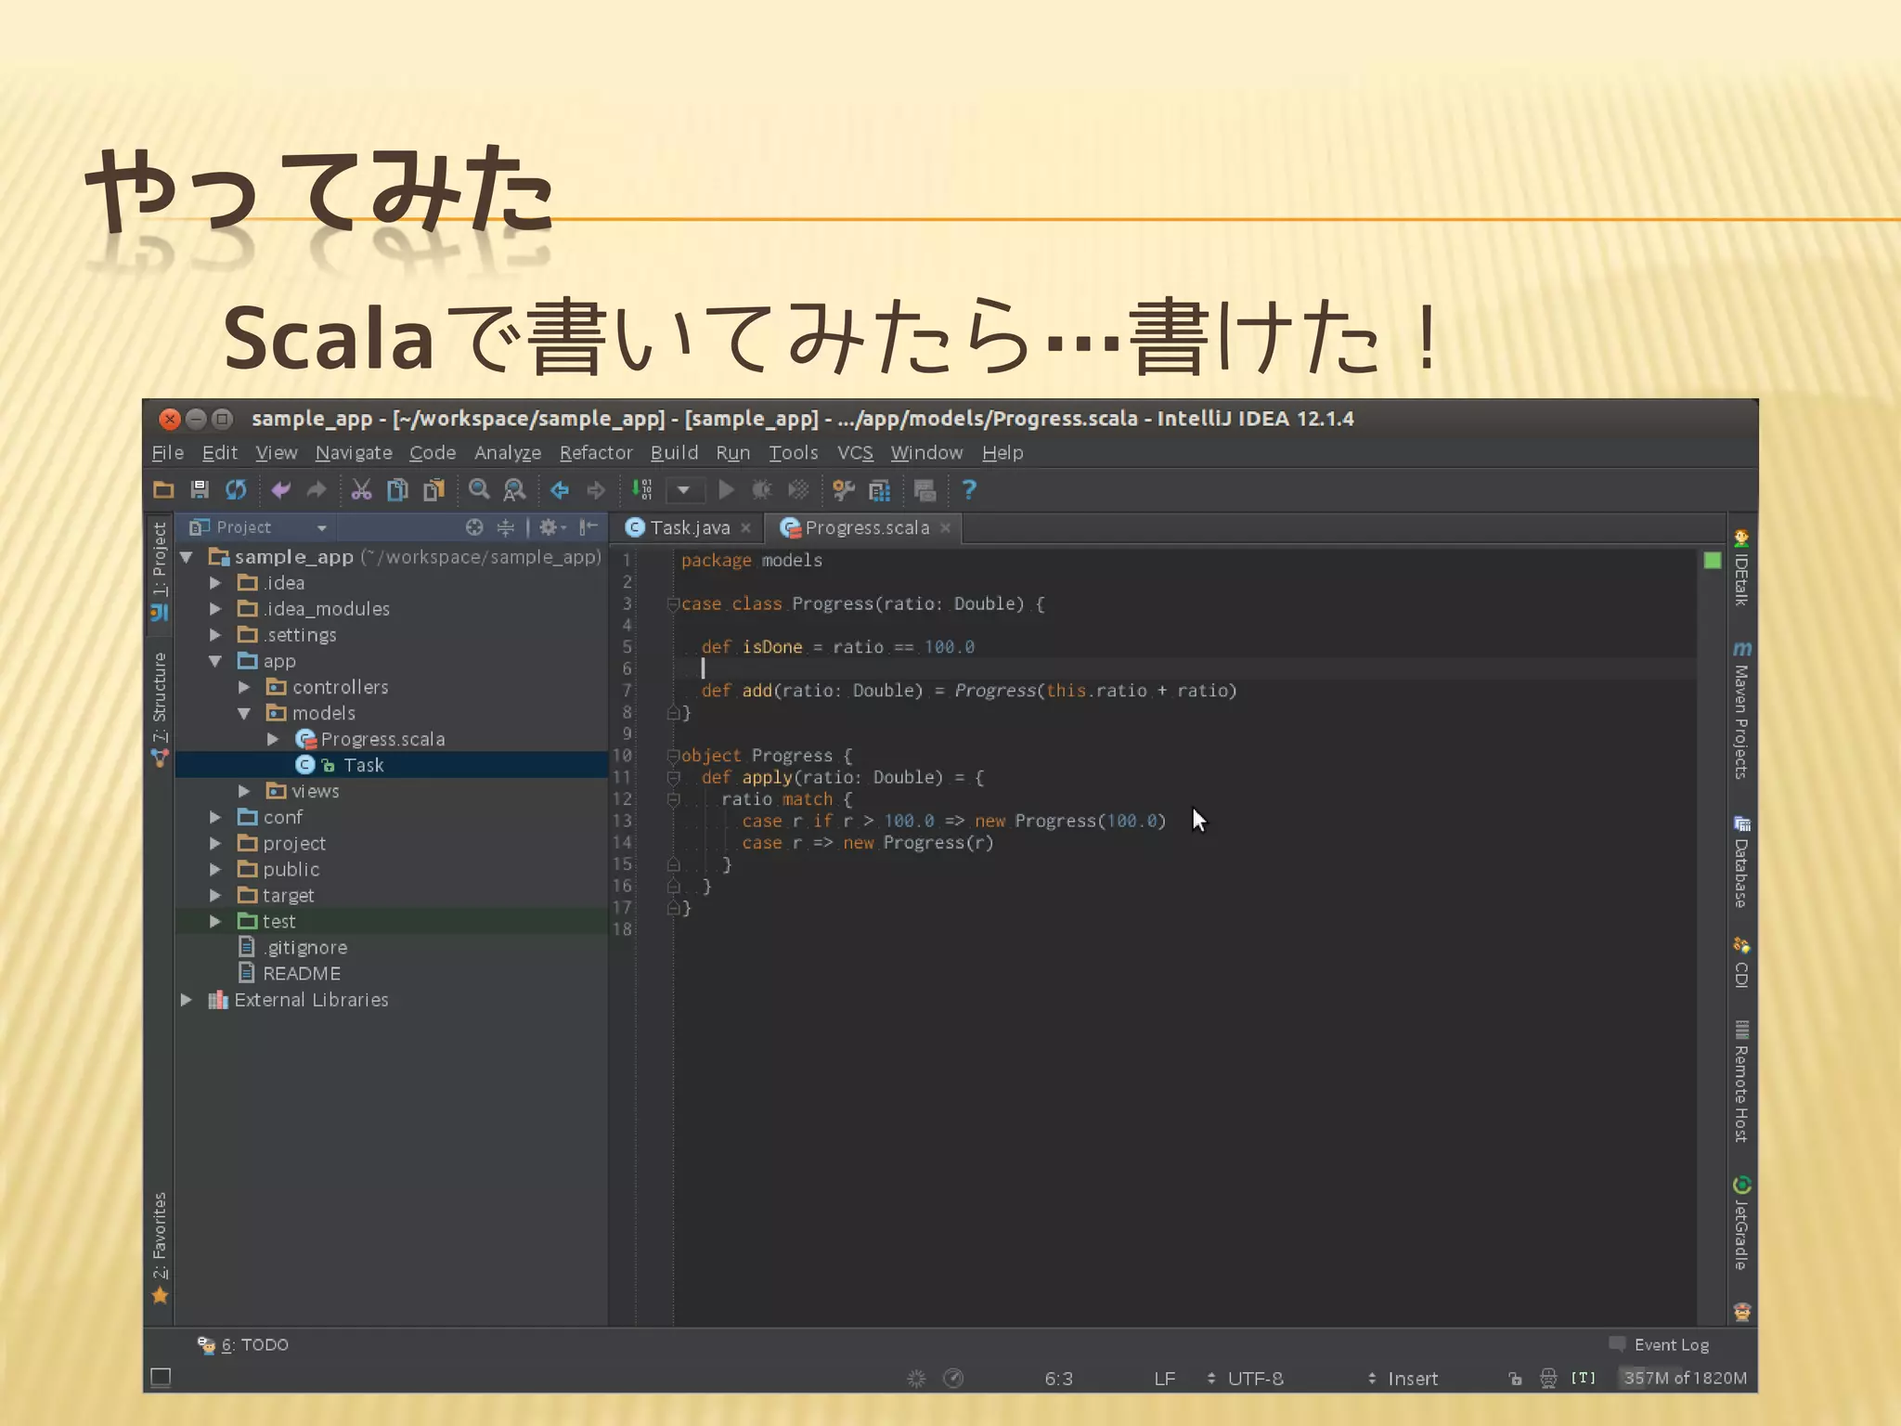The image size is (1901, 1426).
Task: Click the Forward navigation arrow
Action: point(596,489)
